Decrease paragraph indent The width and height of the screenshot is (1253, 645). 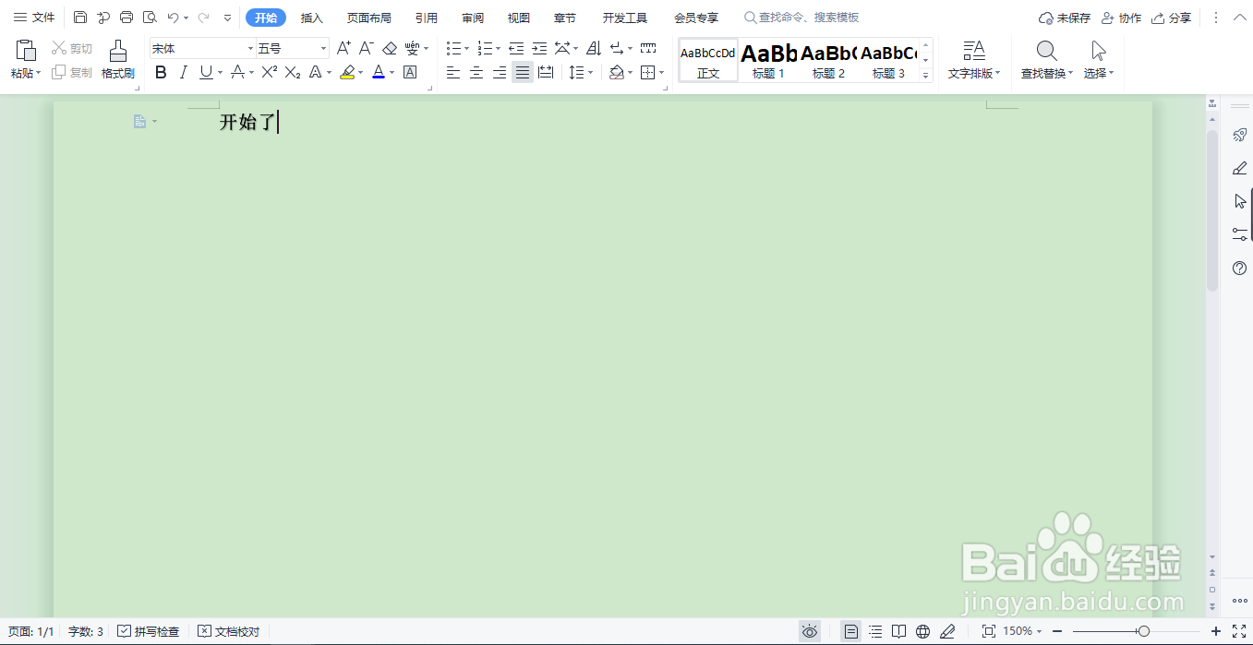coord(516,48)
